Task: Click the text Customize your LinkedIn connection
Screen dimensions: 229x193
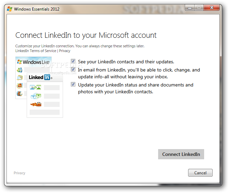Action: [45, 46]
